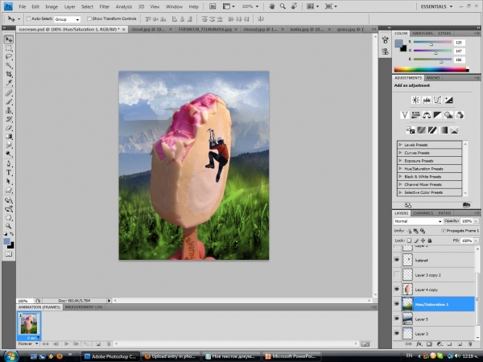Open Upload entry browser taskbar button
The image size is (483, 362).
click(x=171, y=356)
